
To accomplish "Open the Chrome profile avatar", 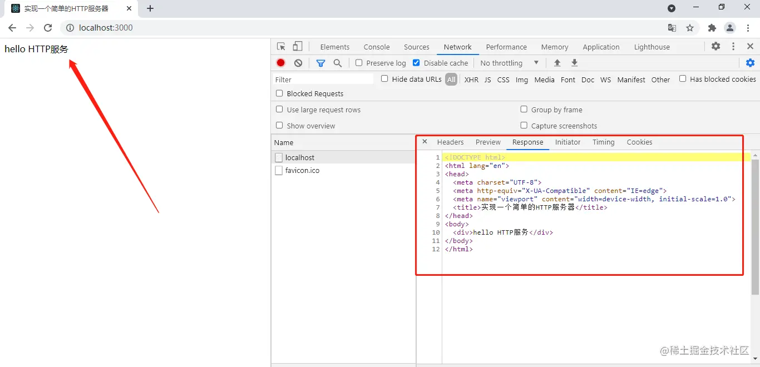I will tap(730, 28).
